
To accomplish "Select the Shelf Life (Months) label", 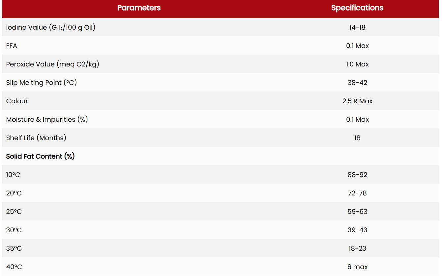I will [x=36, y=138].
